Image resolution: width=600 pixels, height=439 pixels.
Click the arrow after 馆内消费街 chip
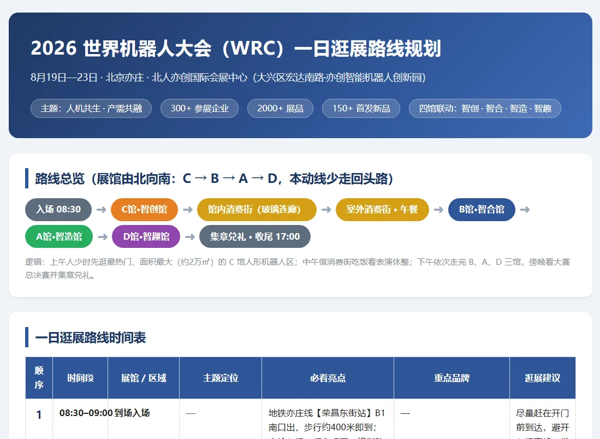pos(326,209)
